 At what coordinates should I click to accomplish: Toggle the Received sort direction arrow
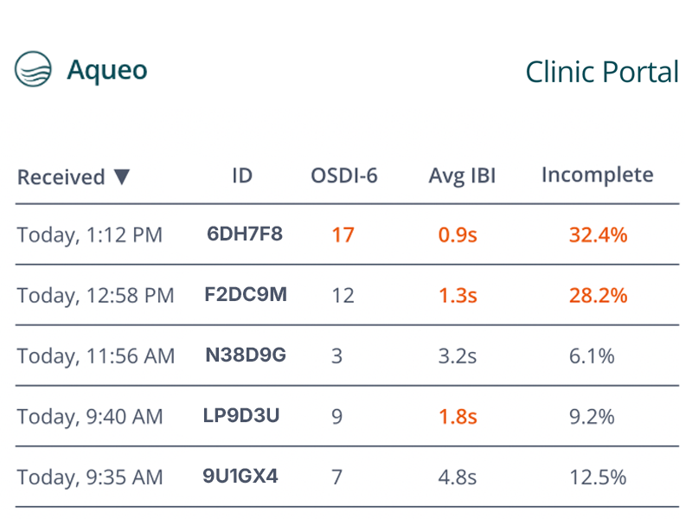pyautogui.click(x=124, y=176)
